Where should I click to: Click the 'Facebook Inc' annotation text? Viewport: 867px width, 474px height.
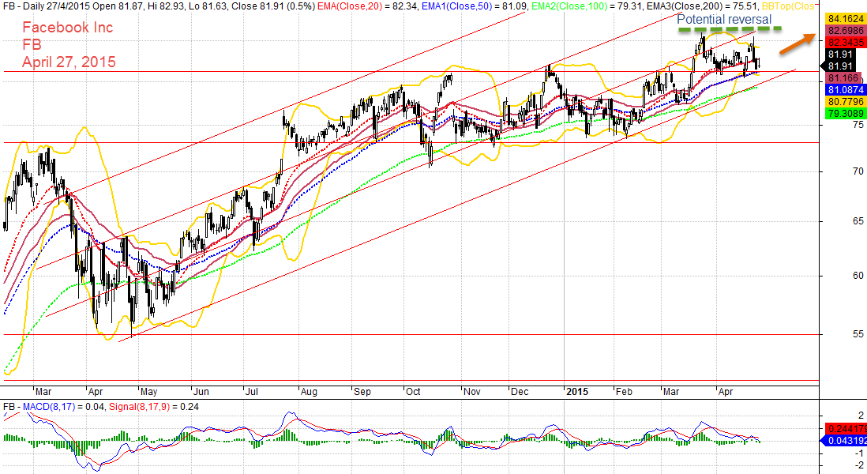tap(67, 27)
